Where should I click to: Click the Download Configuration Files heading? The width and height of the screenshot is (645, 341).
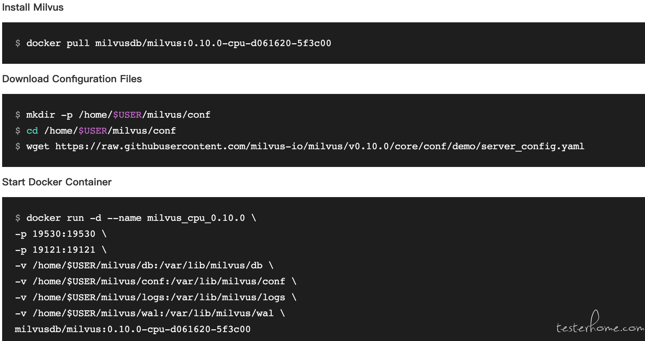pyautogui.click(x=72, y=79)
